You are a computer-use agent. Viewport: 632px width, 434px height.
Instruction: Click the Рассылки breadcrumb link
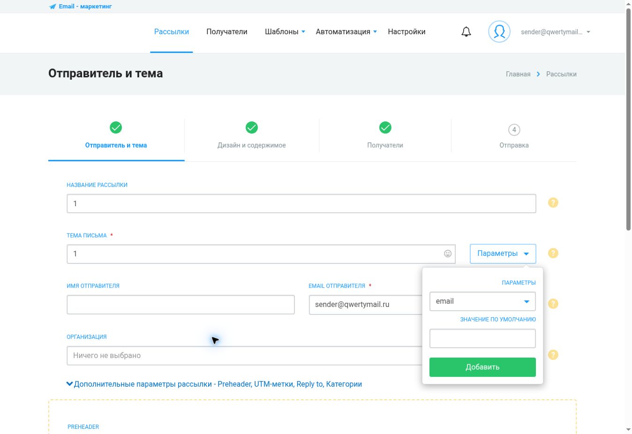(x=561, y=74)
